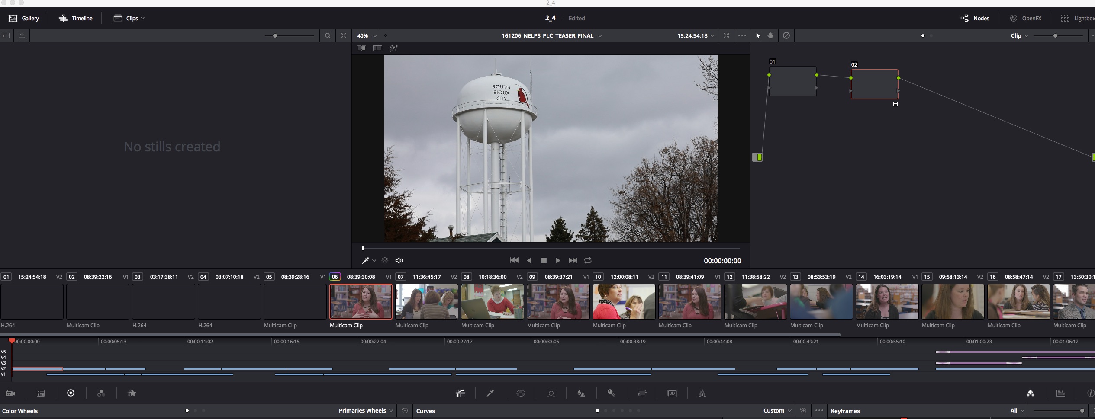Viewport: 1095px width, 419px height.
Task: Open the Motion Effects palette icon
Action: click(x=132, y=393)
